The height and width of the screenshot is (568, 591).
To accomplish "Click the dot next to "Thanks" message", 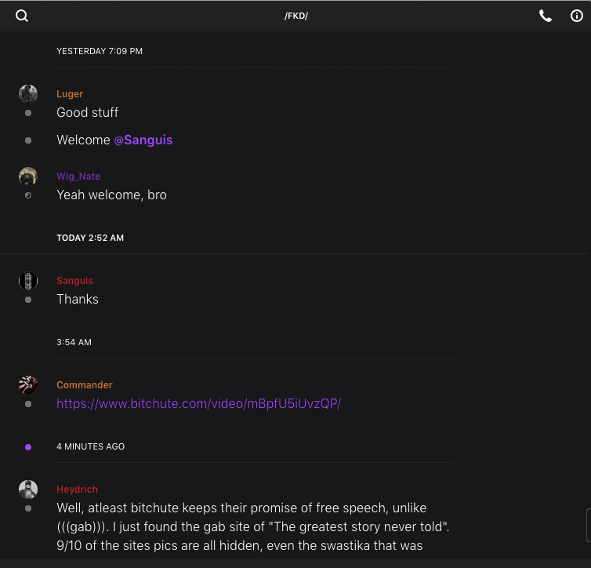I will pyautogui.click(x=28, y=300).
